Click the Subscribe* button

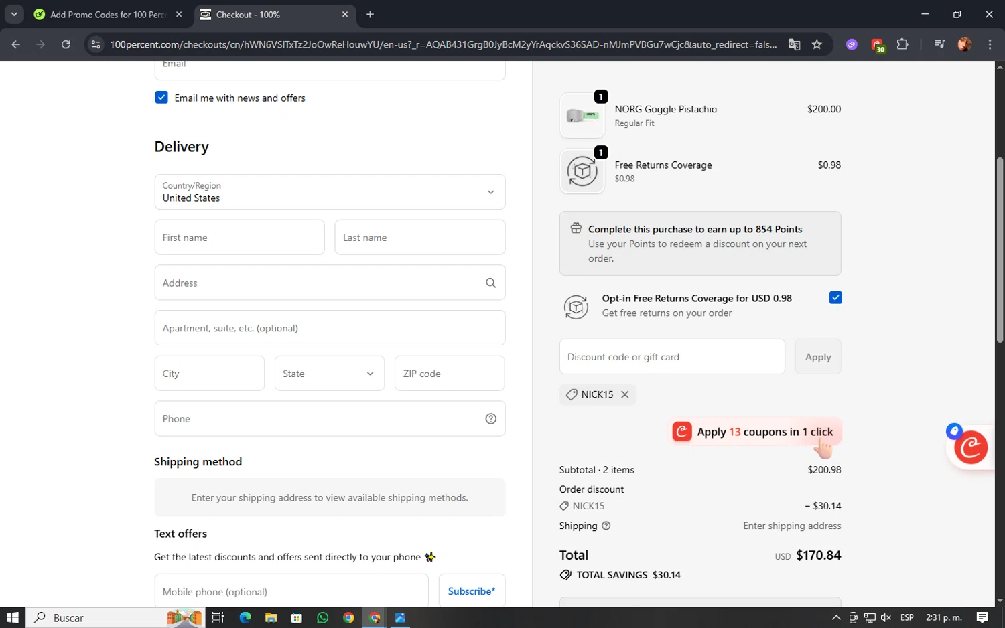(x=472, y=591)
